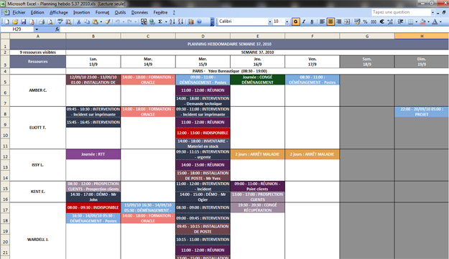Toggle align left
The width and height of the screenshot is (449, 259).
click(x=322, y=22)
